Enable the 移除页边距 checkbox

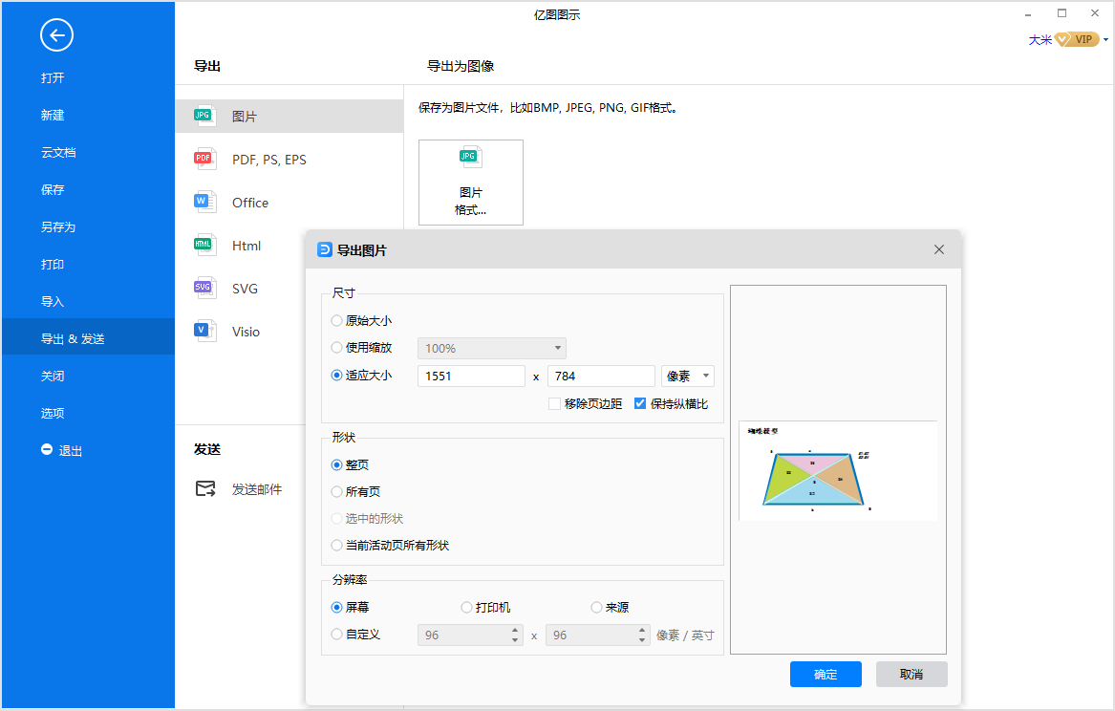554,404
